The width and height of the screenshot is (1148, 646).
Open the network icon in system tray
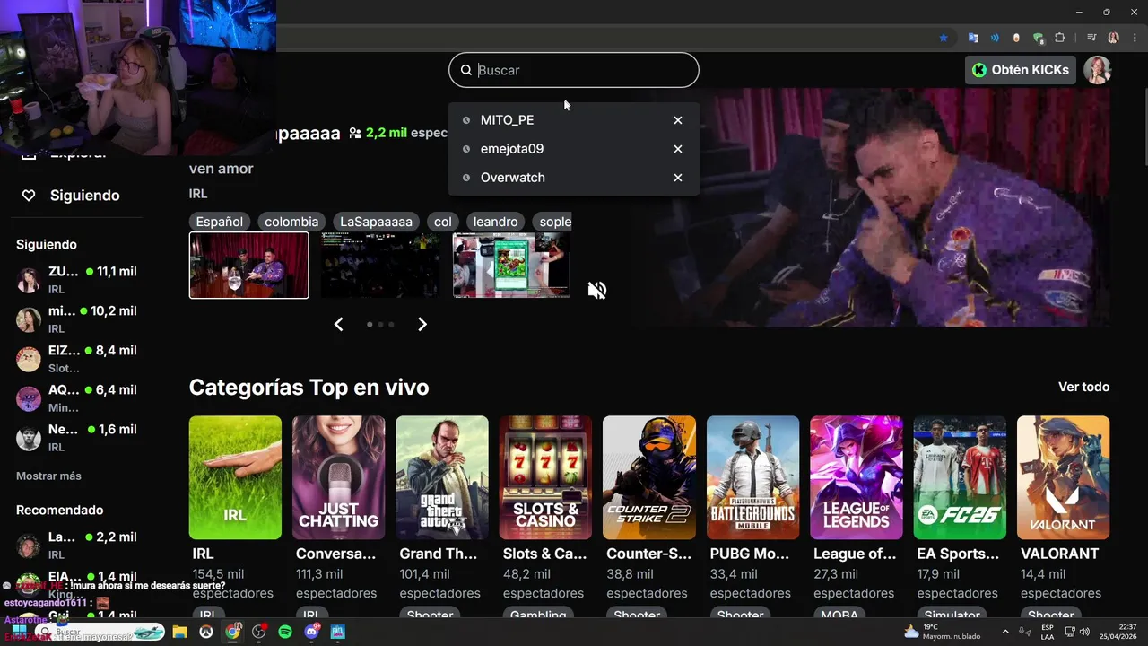[x=1070, y=632]
